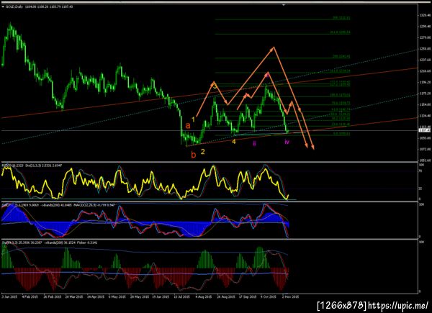Click the RSI and Sto(21,3,3) indicator label
The width and height of the screenshot is (432, 313).
point(32,165)
